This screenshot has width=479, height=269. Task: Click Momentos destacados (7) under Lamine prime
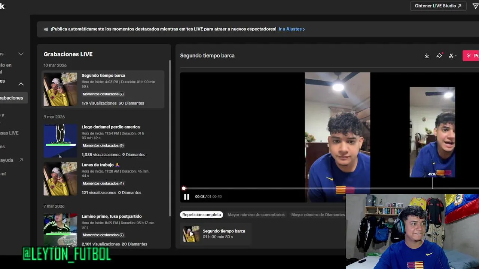point(103,235)
